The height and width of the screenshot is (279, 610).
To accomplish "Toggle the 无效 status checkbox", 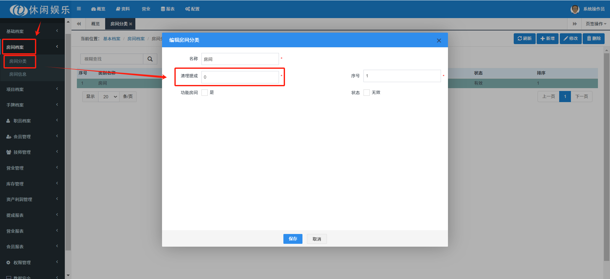I will tap(367, 93).
